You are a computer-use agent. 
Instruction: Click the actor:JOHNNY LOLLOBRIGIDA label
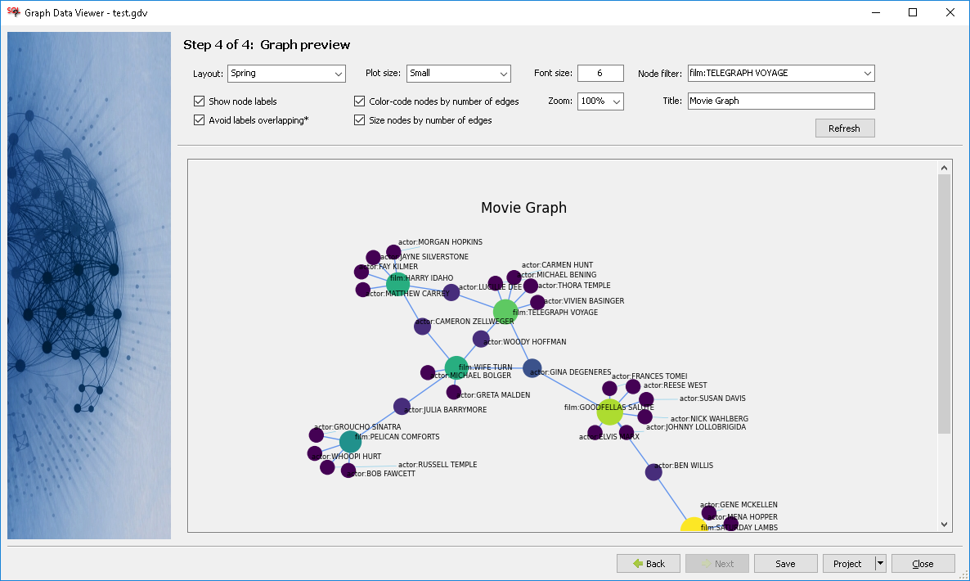pos(696,427)
